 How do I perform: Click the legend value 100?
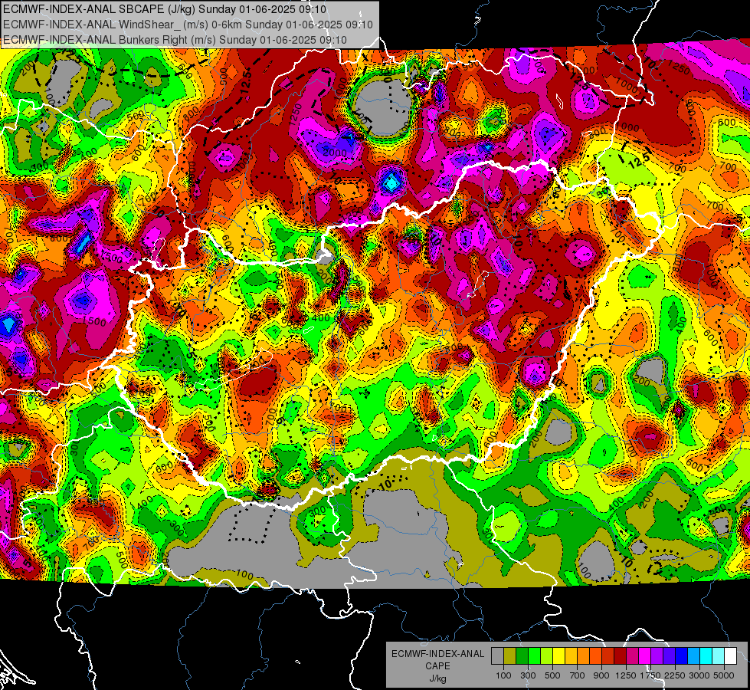click(503, 675)
